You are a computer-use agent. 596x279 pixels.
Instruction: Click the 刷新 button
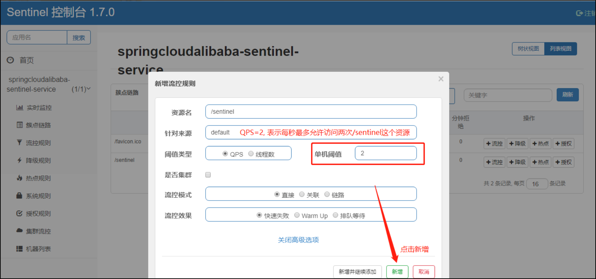[x=568, y=94]
